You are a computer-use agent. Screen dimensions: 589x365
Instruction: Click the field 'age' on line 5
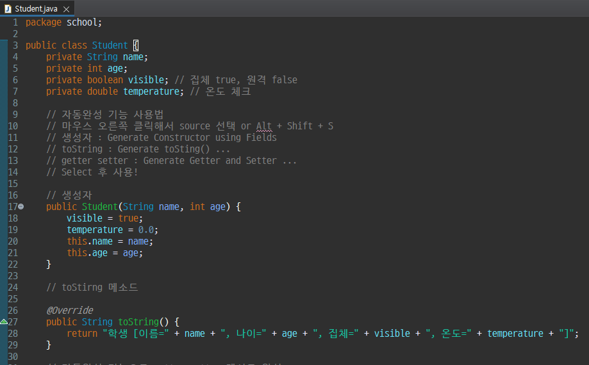click(x=115, y=69)
